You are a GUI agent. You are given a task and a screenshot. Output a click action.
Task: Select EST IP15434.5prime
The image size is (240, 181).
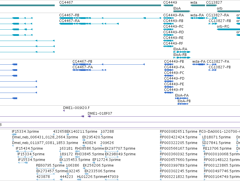click(24, 151)
